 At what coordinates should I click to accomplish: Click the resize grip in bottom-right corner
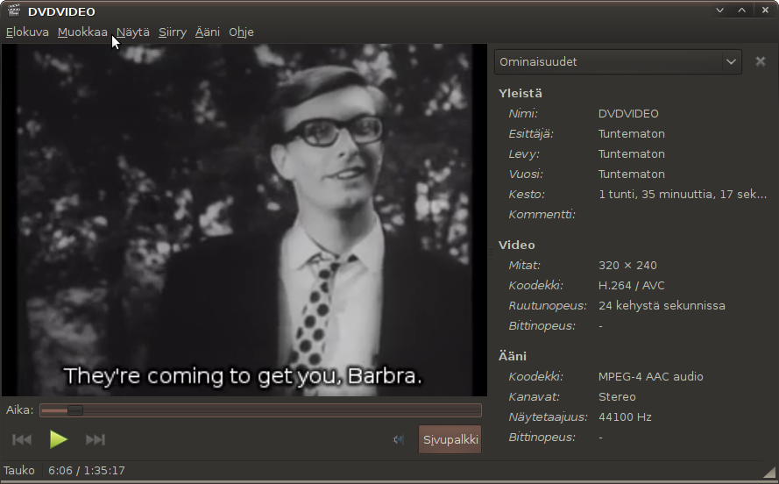(x=768, y=473)
